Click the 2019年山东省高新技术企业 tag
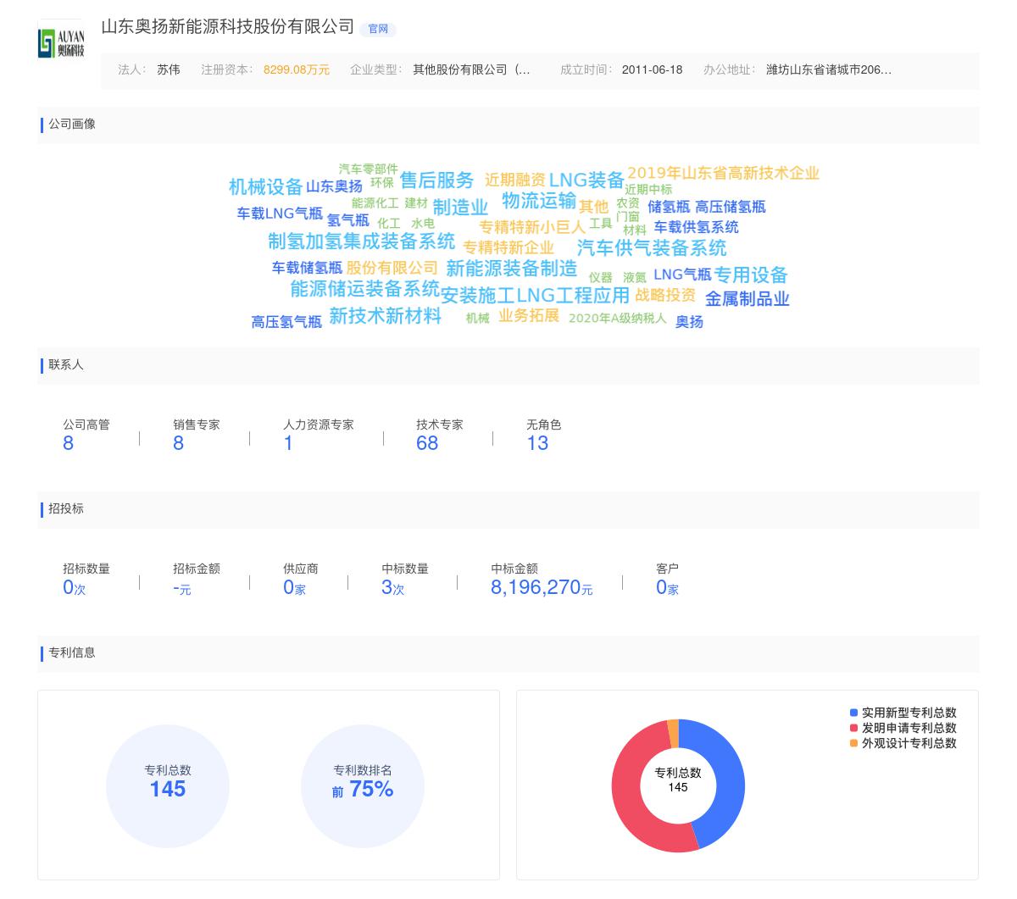This screenshot has width=1017, height=899. tap(723, 174)
